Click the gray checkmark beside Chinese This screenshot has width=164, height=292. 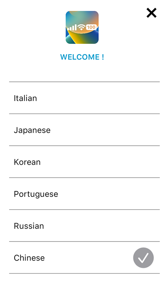click(x=143, y=258)
